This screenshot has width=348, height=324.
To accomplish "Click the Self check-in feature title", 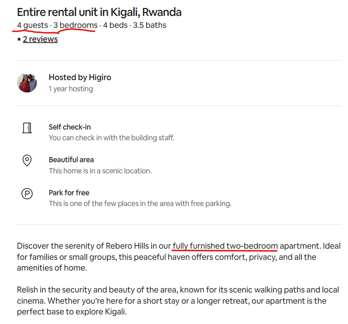I will pos(70,127).
